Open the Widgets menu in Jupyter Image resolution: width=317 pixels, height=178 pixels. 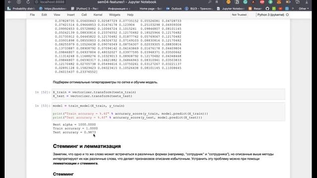coord(114,15)
